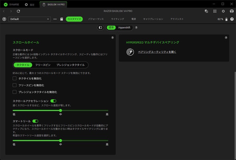The width and height of the screenshot is (236, 160).
Task: Click scroll acceleration slider handle
Action: [60, 110]
